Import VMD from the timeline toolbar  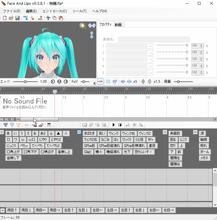click(6, 125)
